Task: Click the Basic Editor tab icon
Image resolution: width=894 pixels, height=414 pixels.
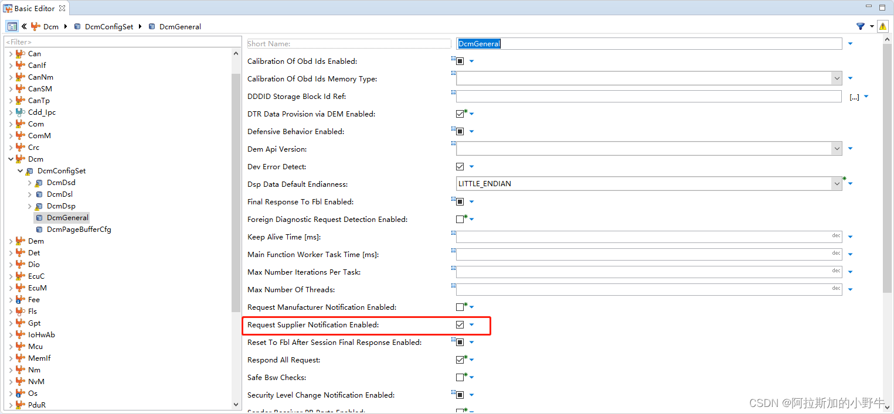Action: [8, 9]
